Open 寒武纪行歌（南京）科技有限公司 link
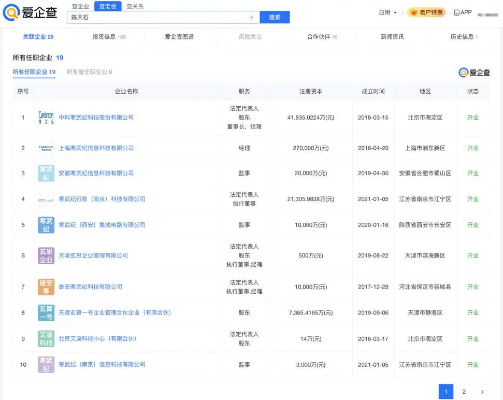Screen dimensions: 503x400 click(102, 199)
